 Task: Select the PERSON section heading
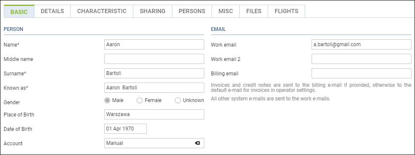14,29
